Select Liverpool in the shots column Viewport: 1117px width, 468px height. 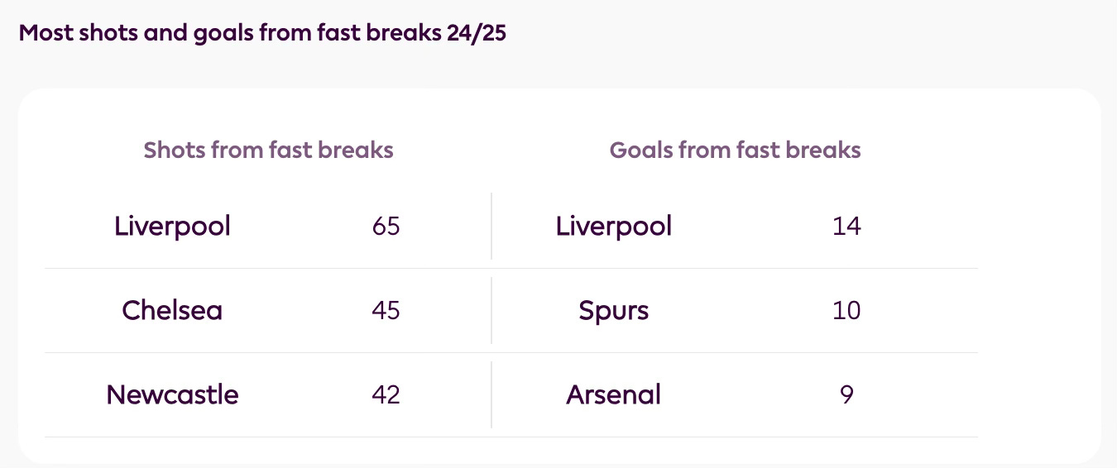[x=172, y=226]
